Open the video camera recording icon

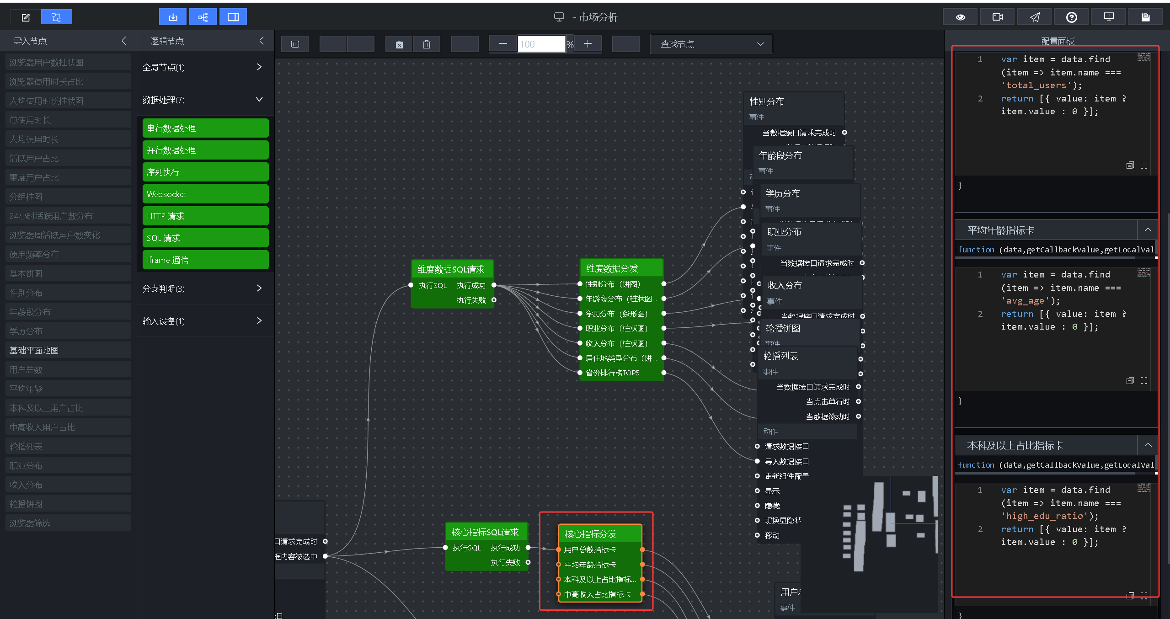(x=998, y=17)
